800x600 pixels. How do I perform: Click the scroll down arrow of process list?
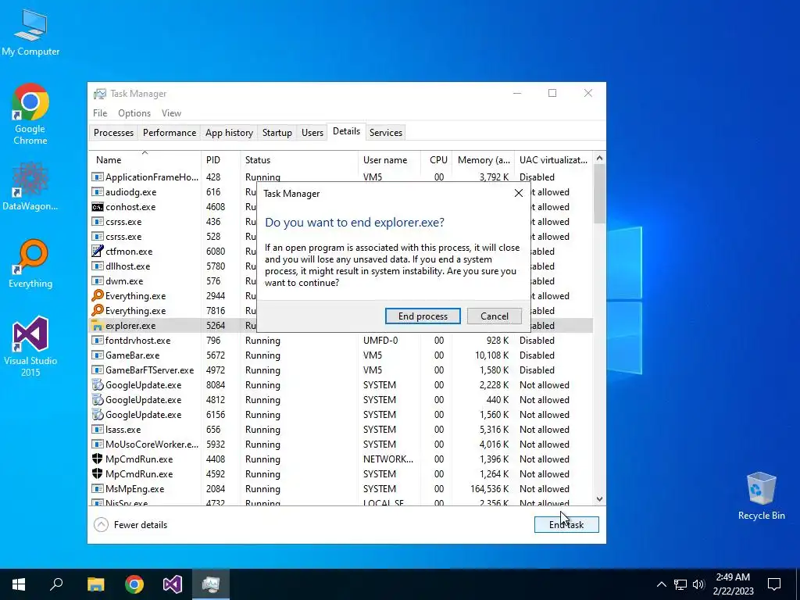coord(599,499)
